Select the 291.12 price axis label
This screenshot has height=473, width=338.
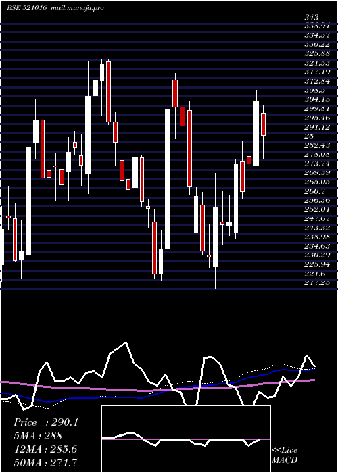(317, 127)
